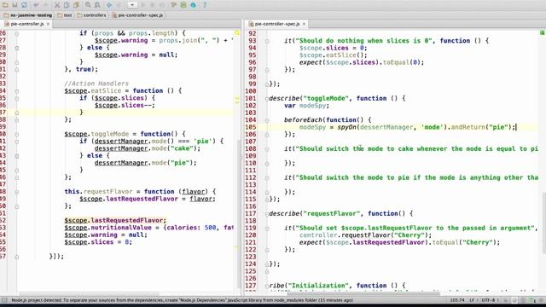
Task: Click controller.requestFlavor("Cherry"); line
Action: tap(365, 235)
